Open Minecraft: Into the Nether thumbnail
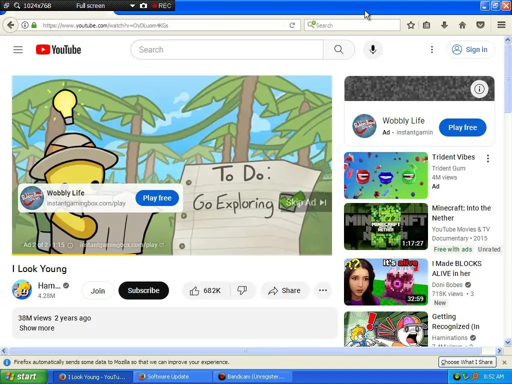The width and height of the screenshot is (512, 384). click(386, 226)
